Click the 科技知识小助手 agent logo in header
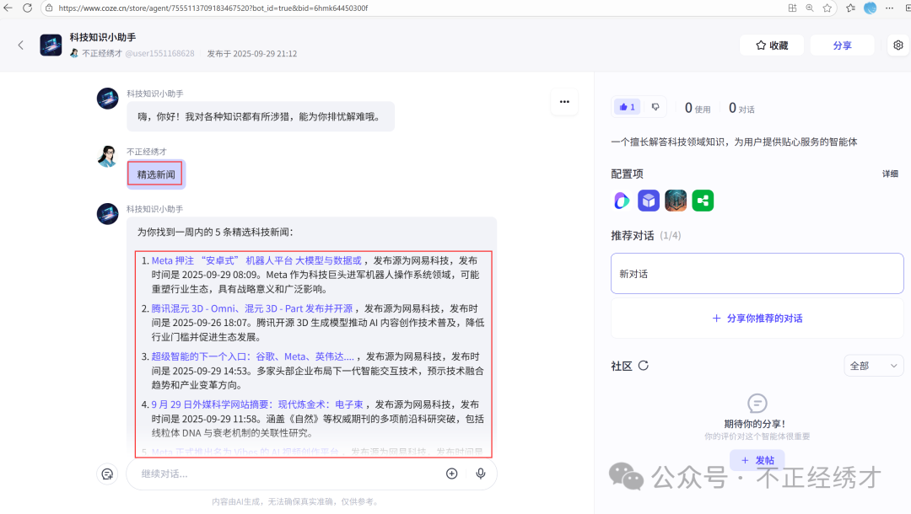Image resolution: width=911 pixels, height=514 pixels. click(51, 46)
